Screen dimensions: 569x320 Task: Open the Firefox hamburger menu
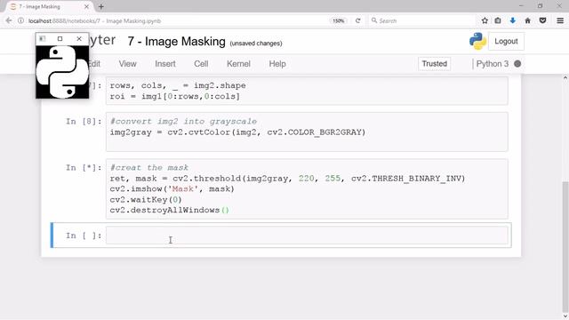pyautogui.click(x=560, y=20)
